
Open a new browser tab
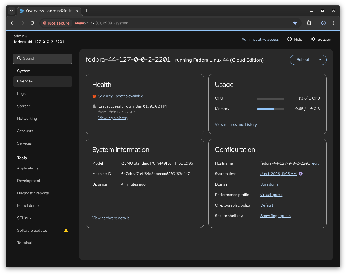click(87, 11)
